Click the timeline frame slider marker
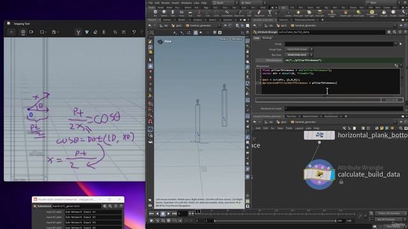 (198, 212)
